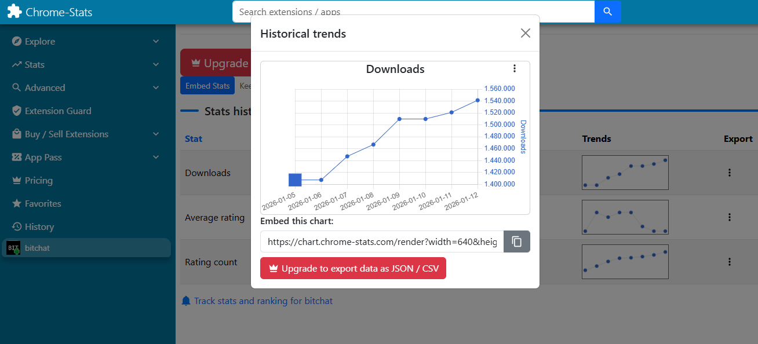This screenshot has width=758, height=344.
Task: Click the bitchat extension icon in sidebar
Action: 13,248
